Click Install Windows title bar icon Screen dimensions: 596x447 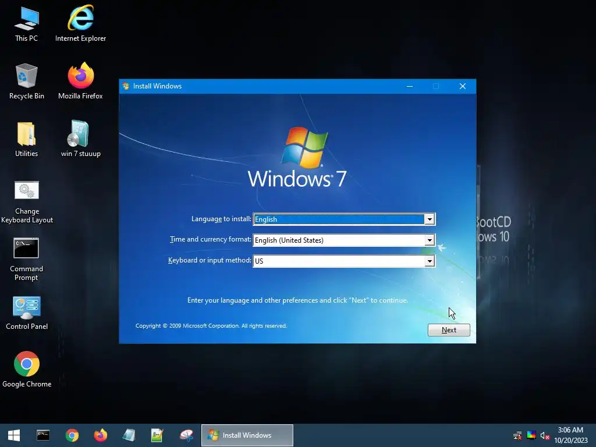[x=126, y=86]
